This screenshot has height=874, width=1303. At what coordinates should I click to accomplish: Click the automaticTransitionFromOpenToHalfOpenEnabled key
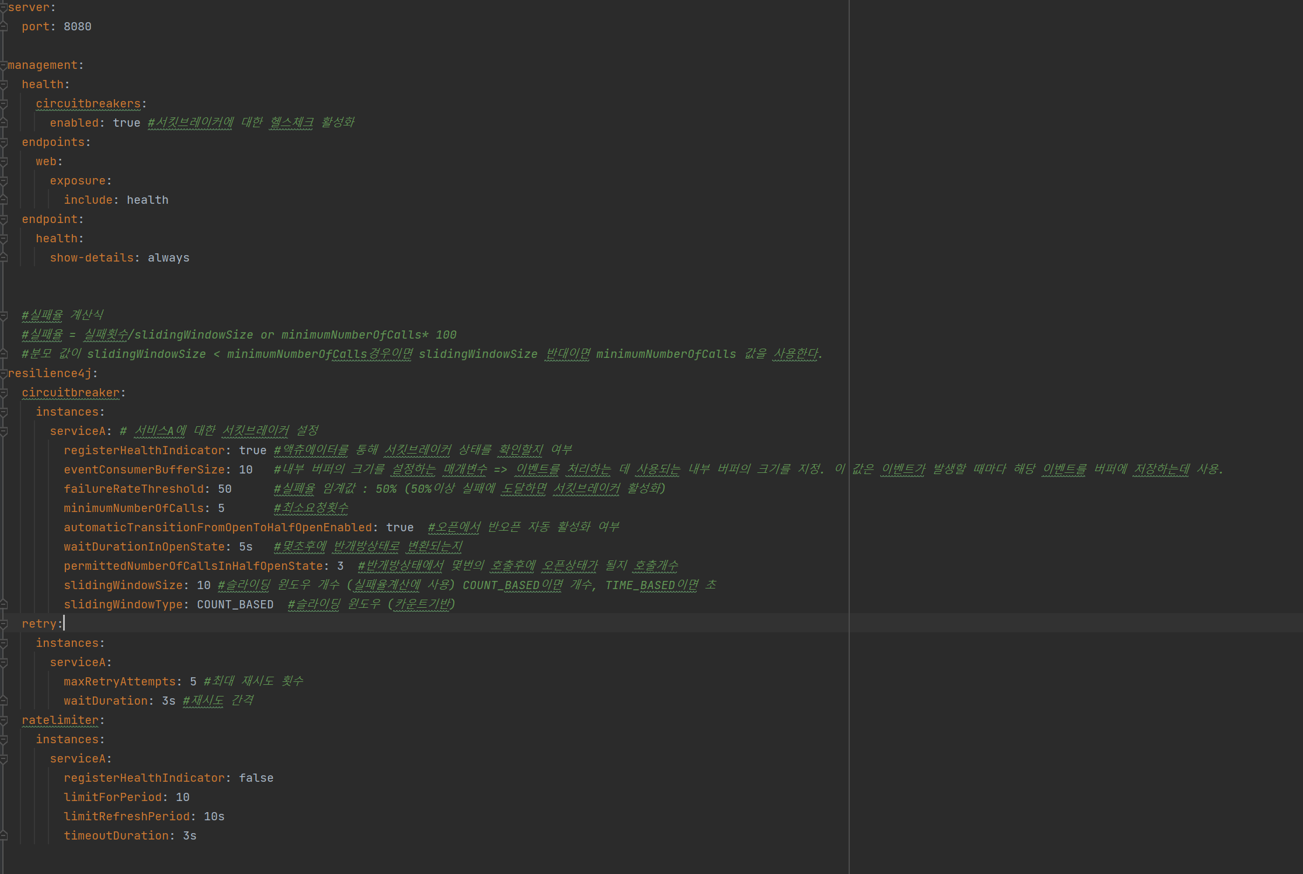coord(217,528)
